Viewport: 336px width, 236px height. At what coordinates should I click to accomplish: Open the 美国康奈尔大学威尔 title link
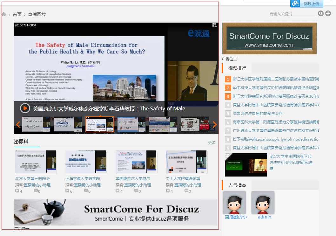pyautogui.click(x=133, y=179)
